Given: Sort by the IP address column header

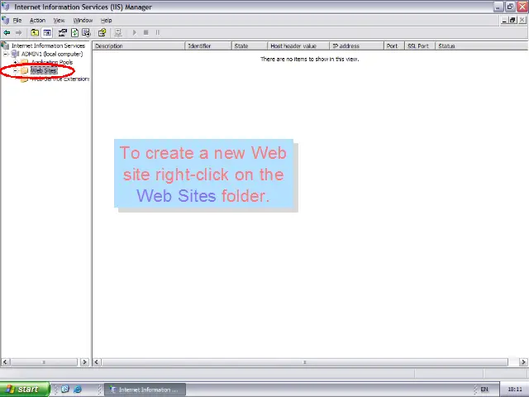Looking at the screenshot, I should [356, 46].
